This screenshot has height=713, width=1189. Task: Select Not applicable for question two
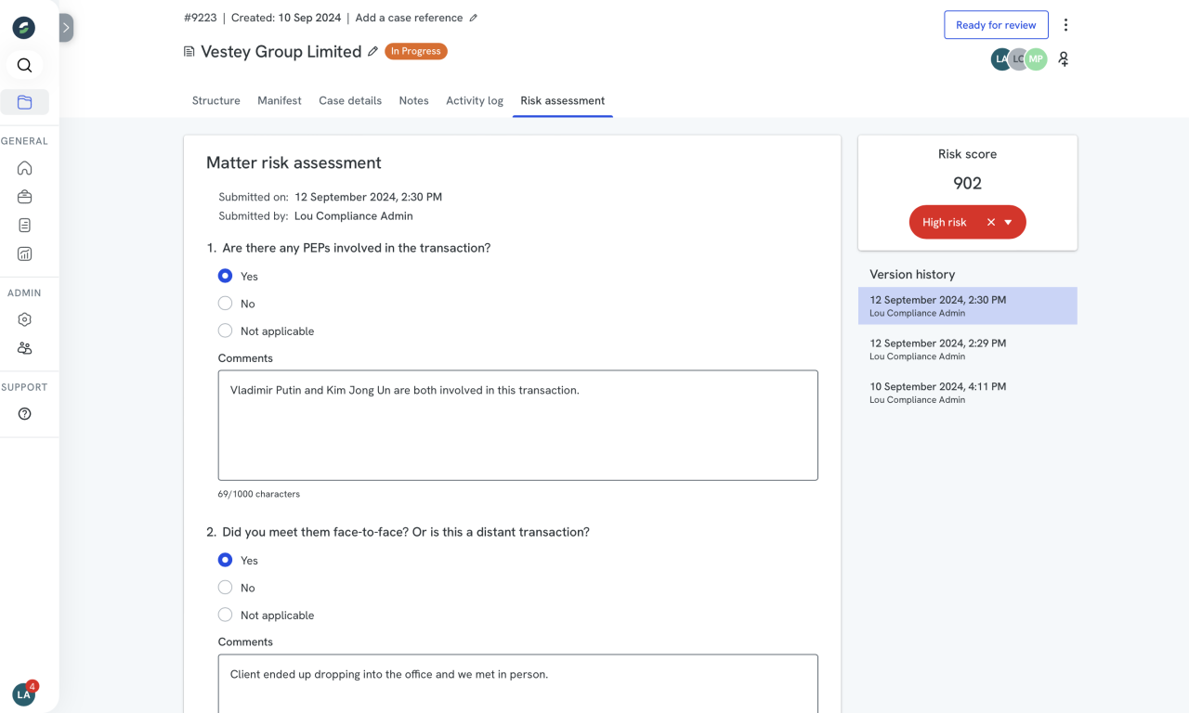pos(225,615)
